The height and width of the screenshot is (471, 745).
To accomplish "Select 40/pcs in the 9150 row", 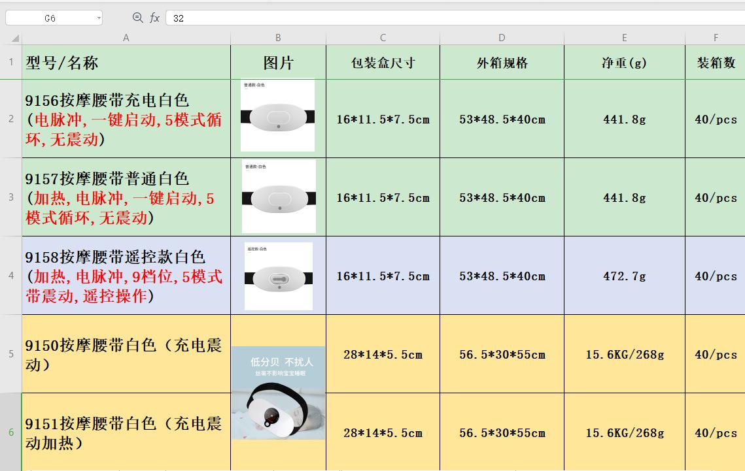I will [x=715, y=353].
